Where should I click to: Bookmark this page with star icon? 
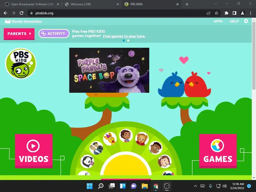[216, 13]
